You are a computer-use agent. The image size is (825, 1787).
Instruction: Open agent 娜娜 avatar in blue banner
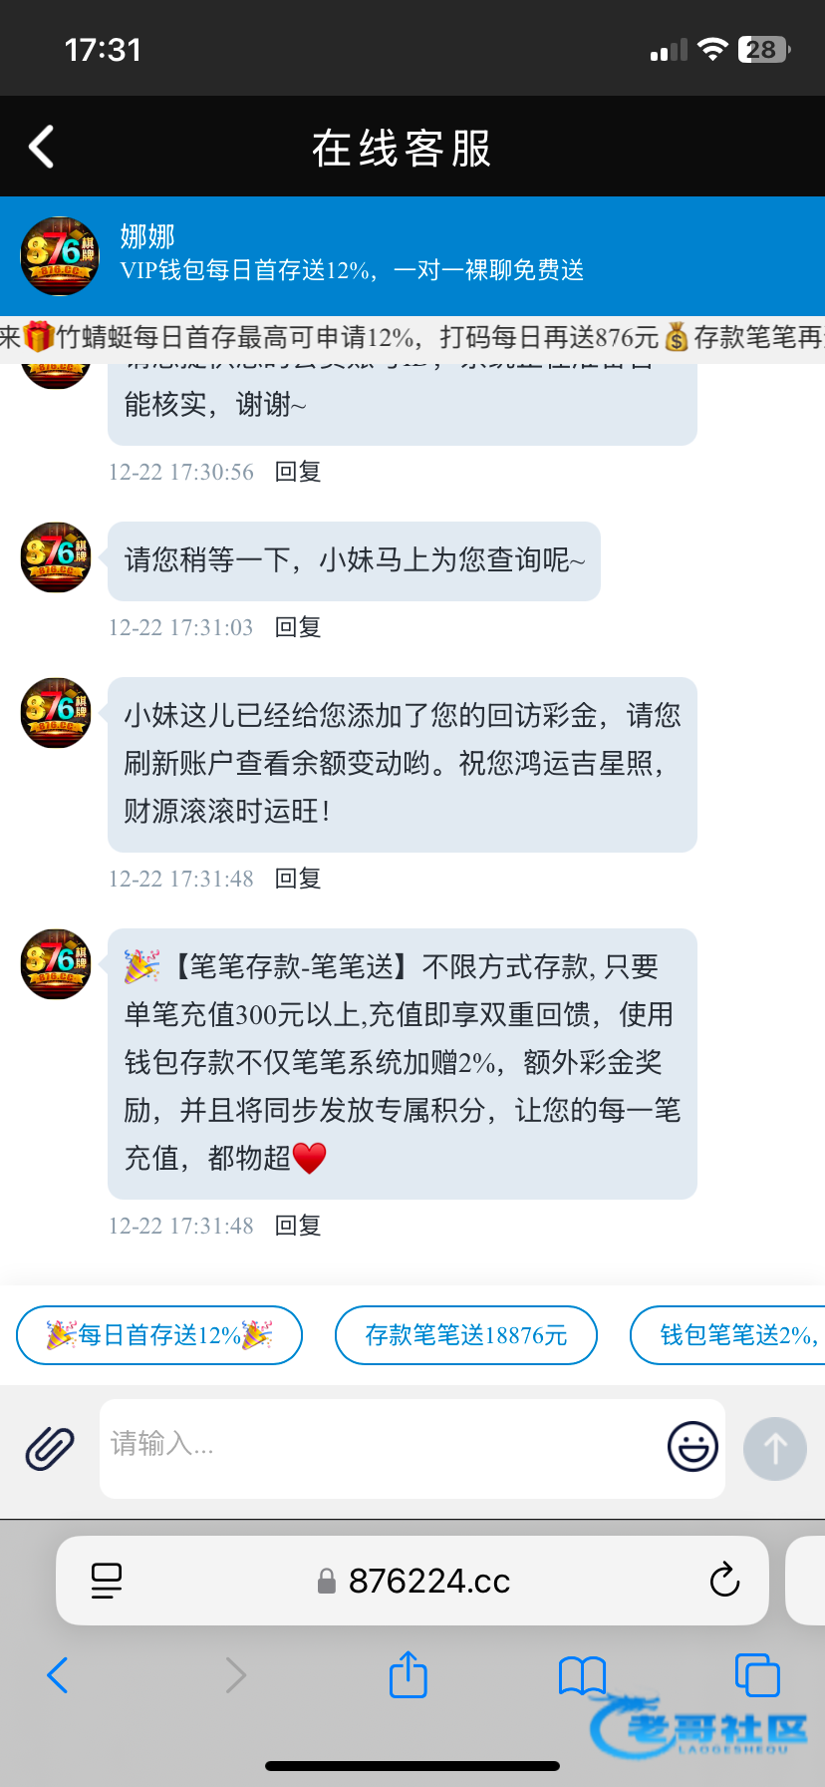click(x=60, y=256)
